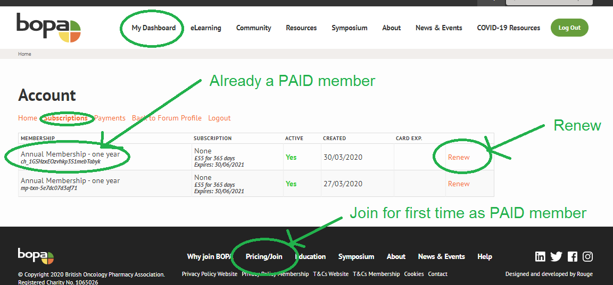The image size is (613, 285).
Task: Click the Account page heading
Action: (x=47, y=95)
